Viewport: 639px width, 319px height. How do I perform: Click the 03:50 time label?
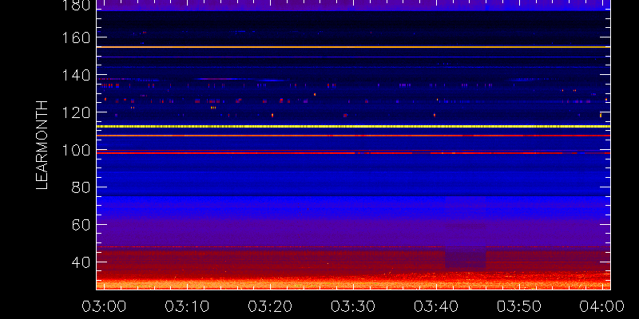[x=519, y=306]
